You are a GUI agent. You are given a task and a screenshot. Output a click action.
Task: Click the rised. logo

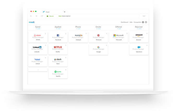(x=32, y=22)
